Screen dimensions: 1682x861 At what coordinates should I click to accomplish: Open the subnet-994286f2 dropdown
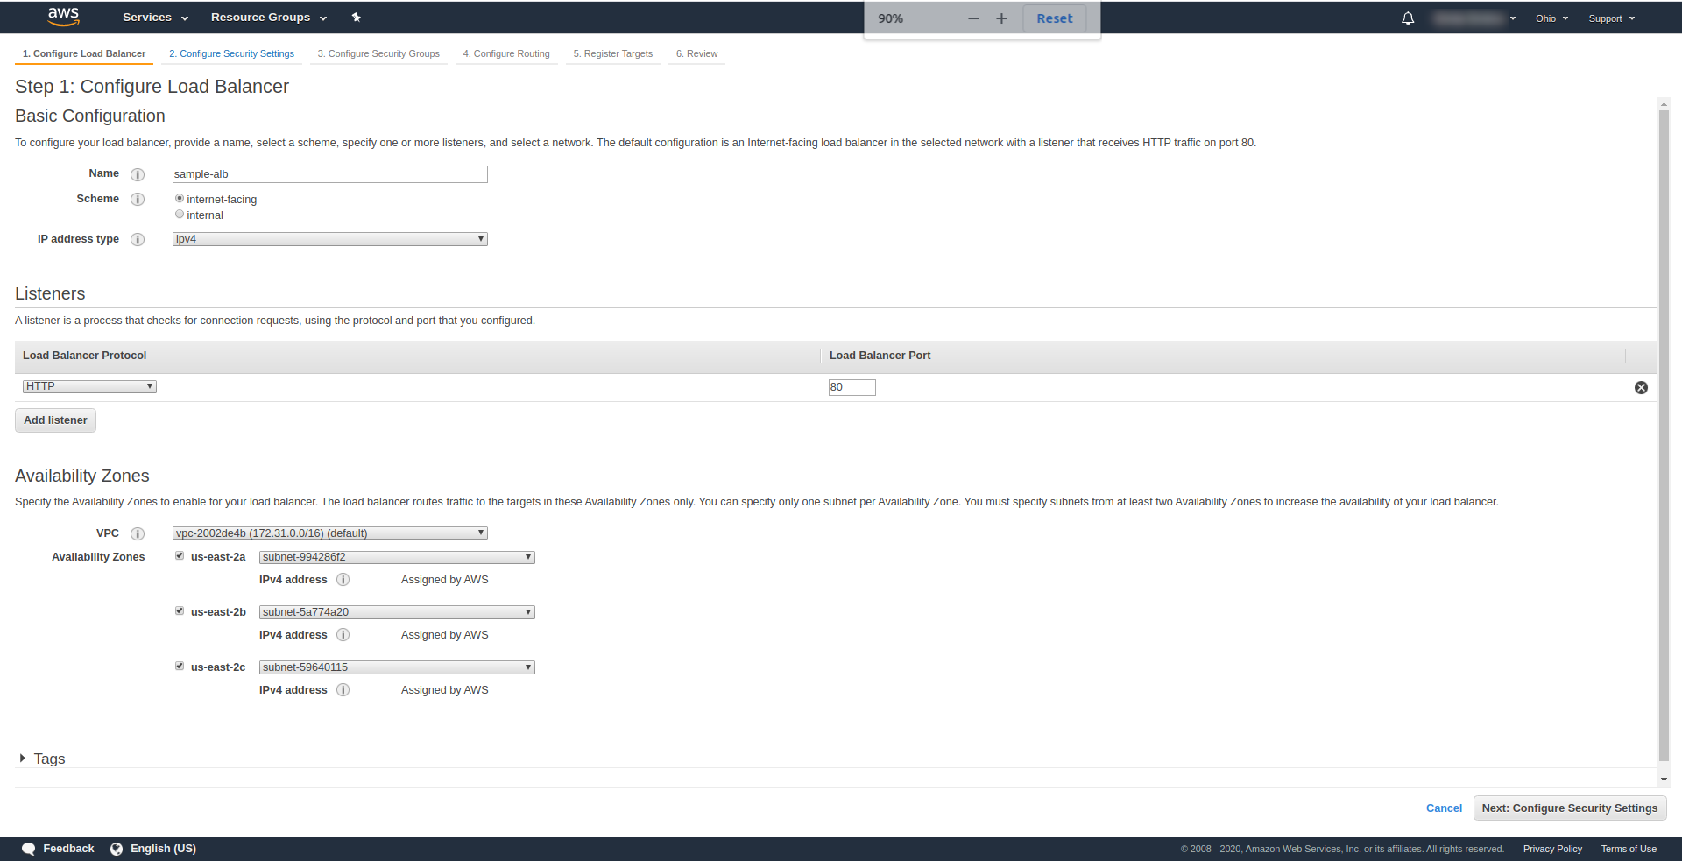coord(397,557)
